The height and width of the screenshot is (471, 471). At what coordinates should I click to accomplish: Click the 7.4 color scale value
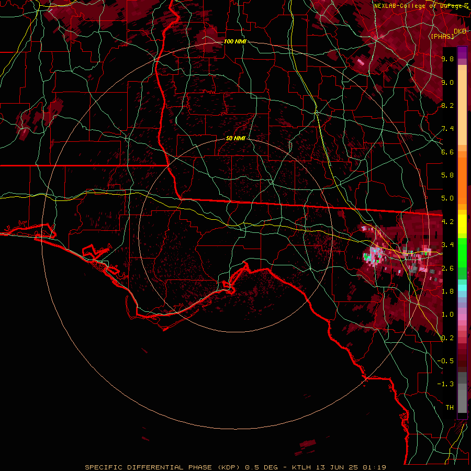447,129
